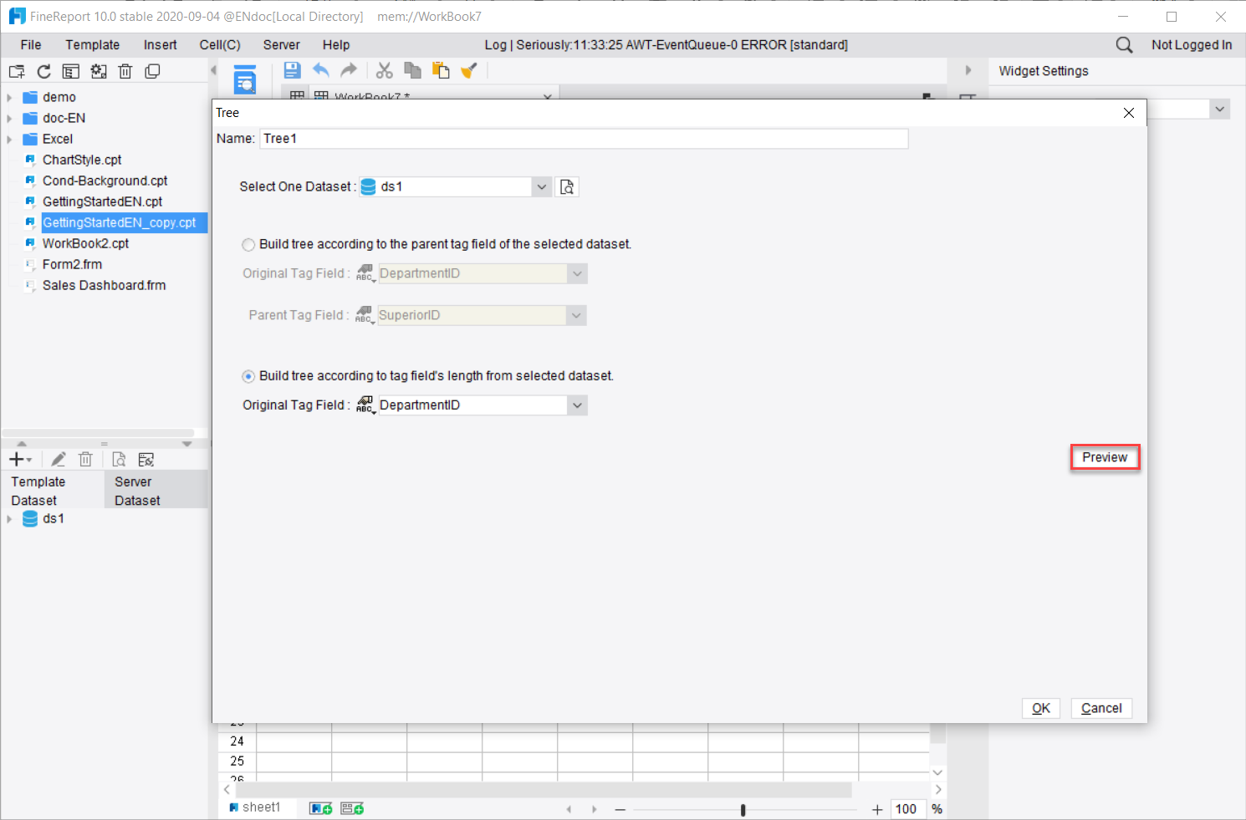Open the Save icon in the toolbar

pyautogui.click(x=292, y=70)
